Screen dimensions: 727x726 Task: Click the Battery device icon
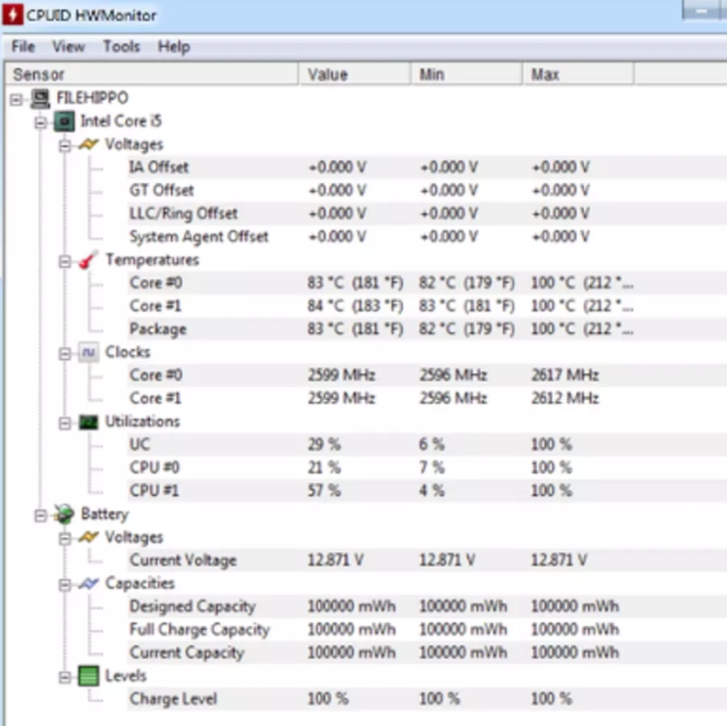tap(65, 514)
